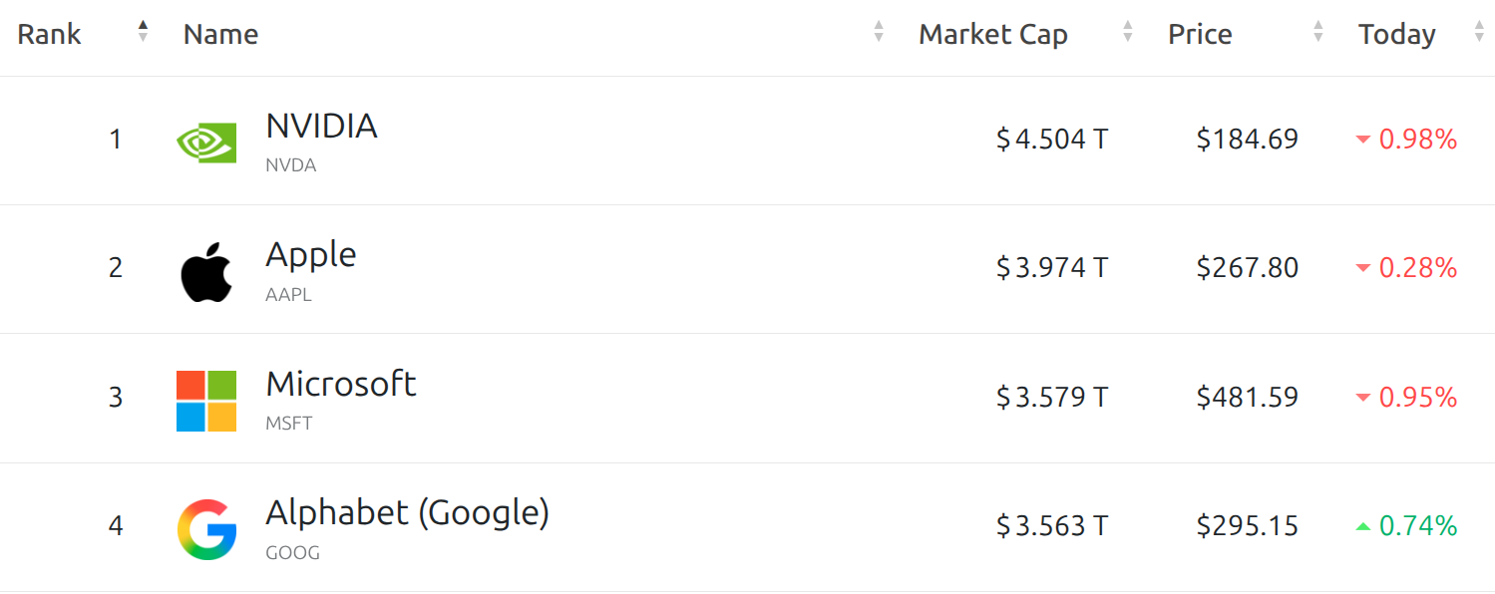Click the sort arrows beside Today
The image size is (1495, 594).
[x=1479, y=32]
